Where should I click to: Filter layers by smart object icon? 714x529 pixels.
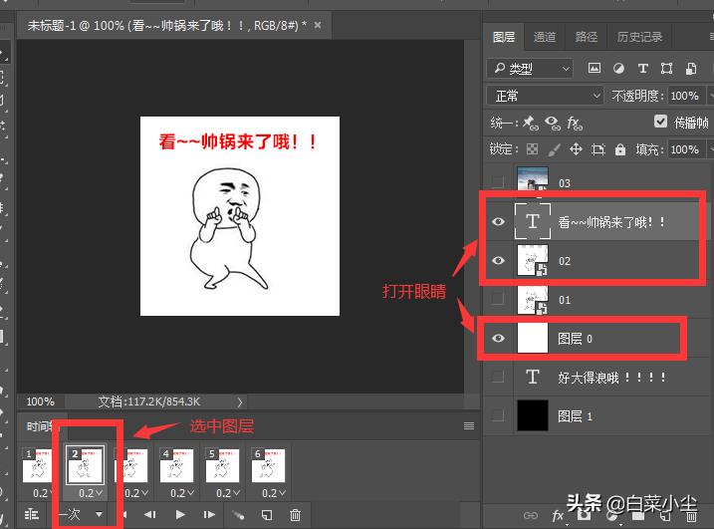pyautogui.click(x=691, y=69)
